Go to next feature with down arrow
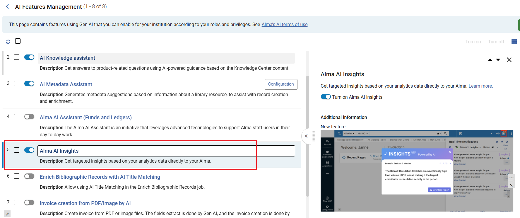 point(498,60)
